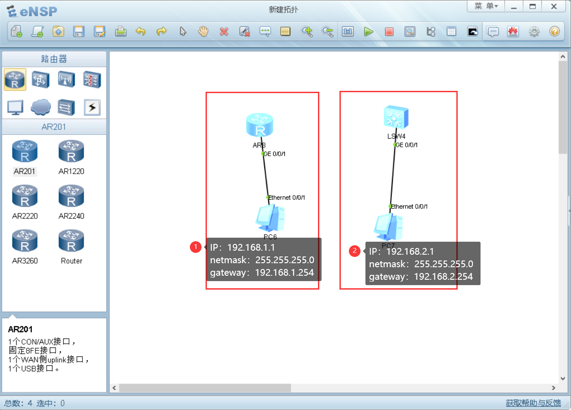Screen dimensions: 571x410
Task: Zoom in on the topology canvas
Action: (307, 31)
